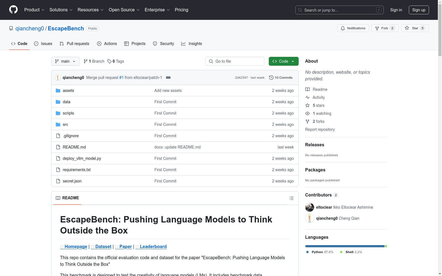Viewport: 442px width, 276px height.
Task: View the 0 Tags link
Action: coord(116,61)
